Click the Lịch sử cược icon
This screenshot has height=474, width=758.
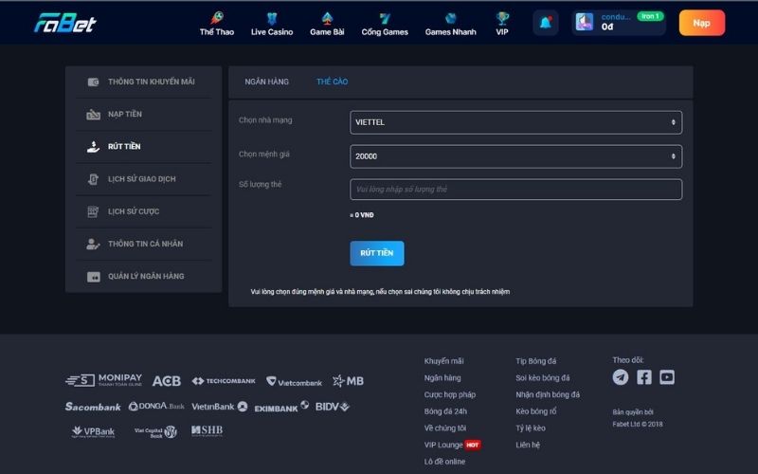(x=93, y=211)
